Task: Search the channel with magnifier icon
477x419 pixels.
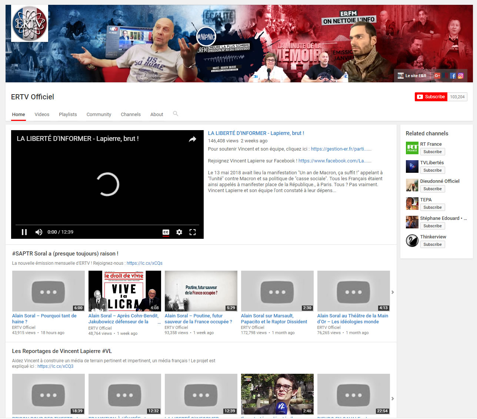Action: click(176, 114)
